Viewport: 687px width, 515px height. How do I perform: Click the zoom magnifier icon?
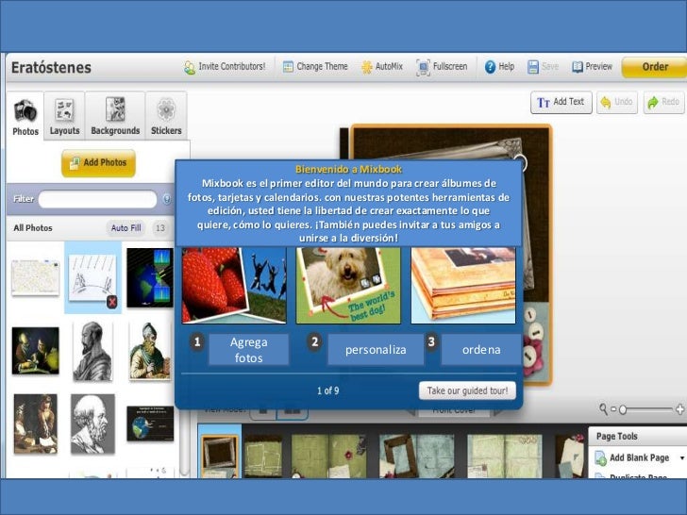tap(603, 409)
